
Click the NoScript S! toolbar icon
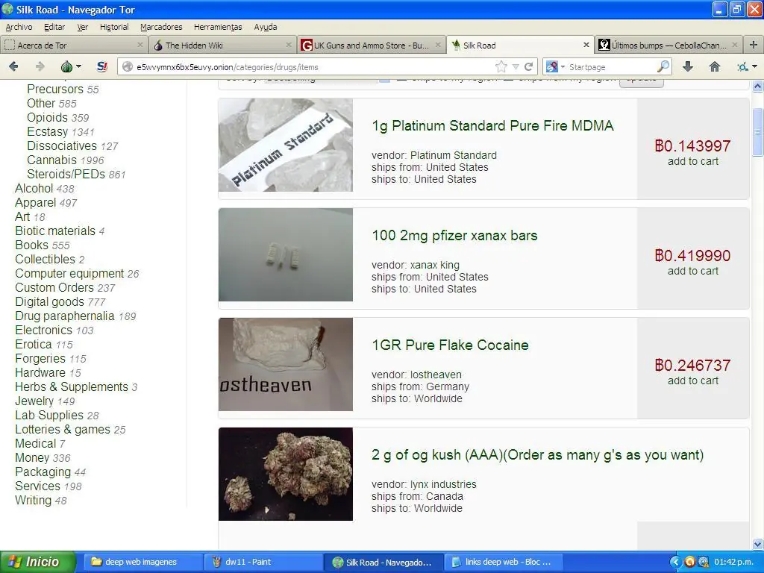[101, 66]
